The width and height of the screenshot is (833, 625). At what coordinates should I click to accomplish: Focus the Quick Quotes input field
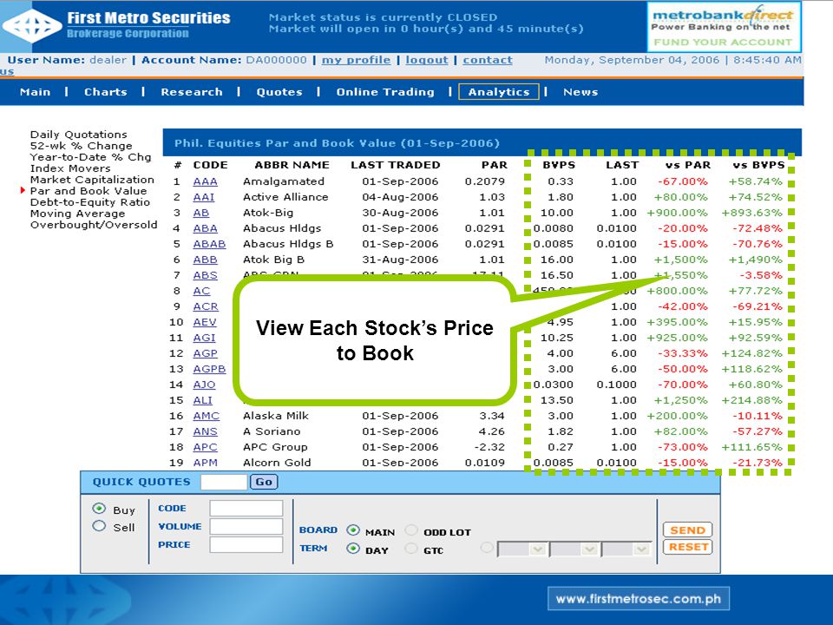click(224, 482)
